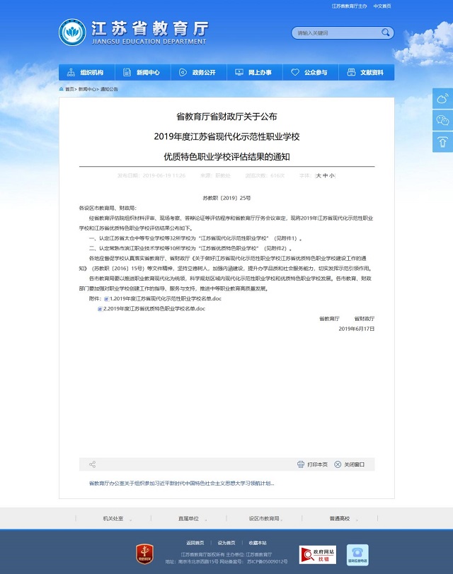Open the next article link about 习近平新时代
The width and height of the screenshot is (453, 574).
point(181,484)
